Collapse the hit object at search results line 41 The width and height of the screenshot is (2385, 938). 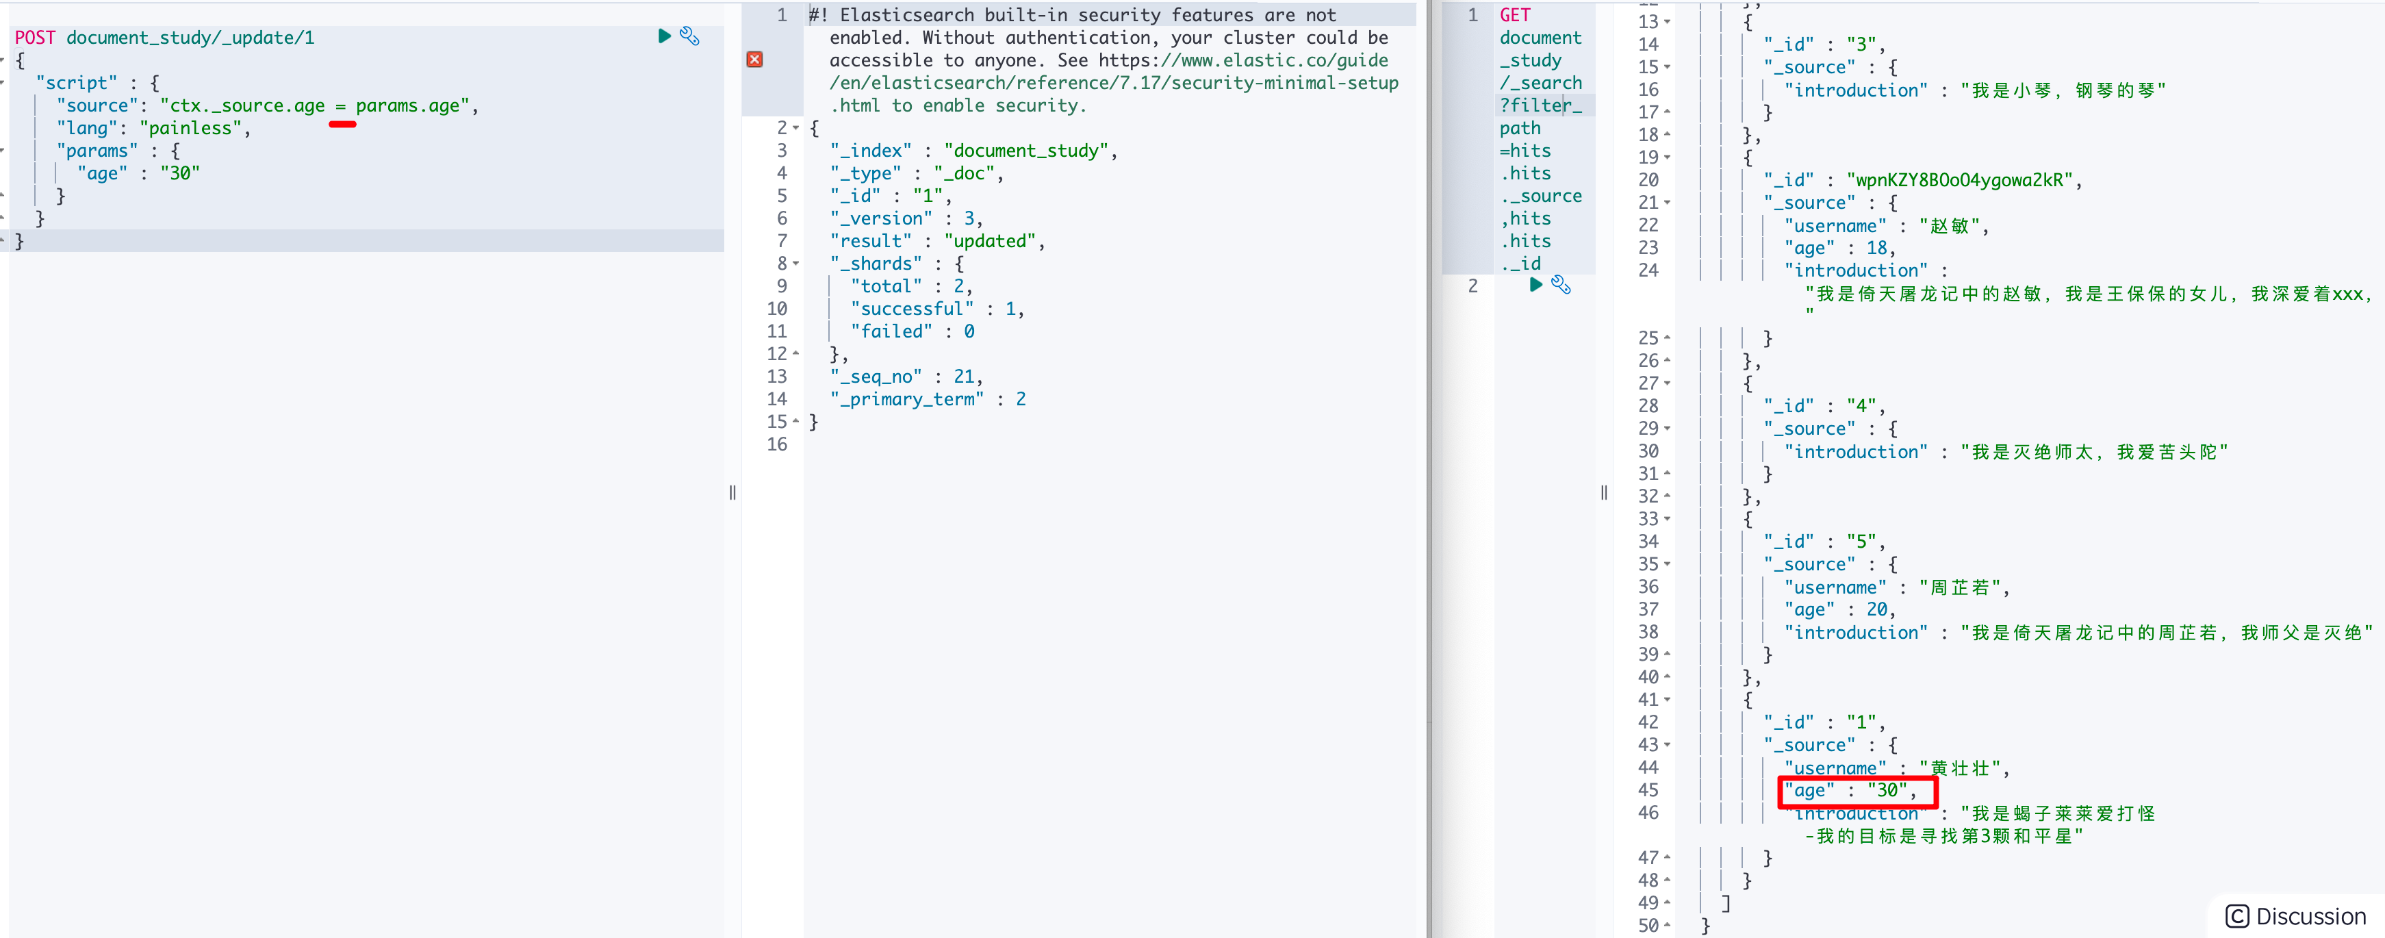pyautogui.click(x=1668, y=700)
